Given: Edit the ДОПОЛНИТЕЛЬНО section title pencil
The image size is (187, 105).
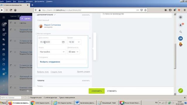Looking at the screenshot, I should coord(55,15).
